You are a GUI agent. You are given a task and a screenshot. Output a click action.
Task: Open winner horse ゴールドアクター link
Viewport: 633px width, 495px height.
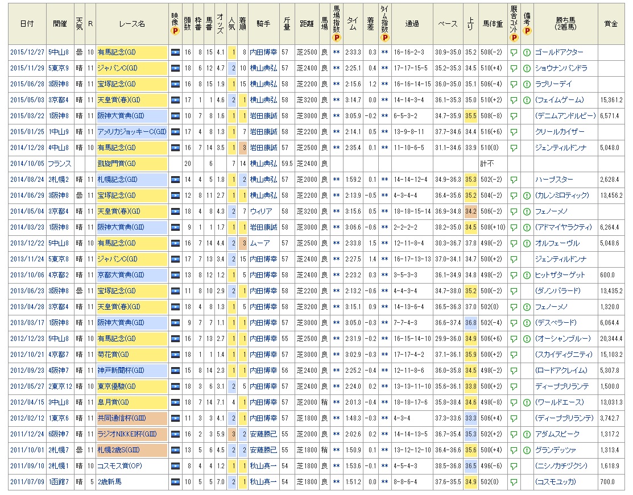coord(559,52)
